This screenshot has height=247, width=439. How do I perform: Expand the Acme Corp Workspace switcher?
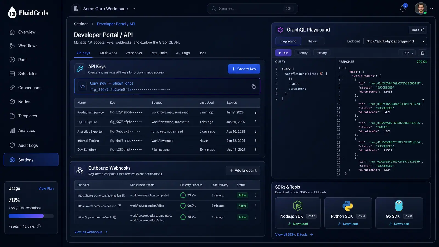coord(134,9)
